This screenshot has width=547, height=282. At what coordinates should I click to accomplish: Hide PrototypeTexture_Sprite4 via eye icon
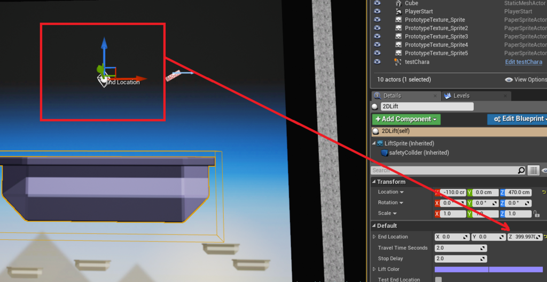click(x=377, y=45)
